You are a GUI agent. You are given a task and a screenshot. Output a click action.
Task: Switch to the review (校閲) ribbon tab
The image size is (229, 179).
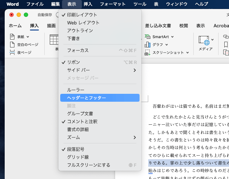pyautogui.click(x=184, y=26)
